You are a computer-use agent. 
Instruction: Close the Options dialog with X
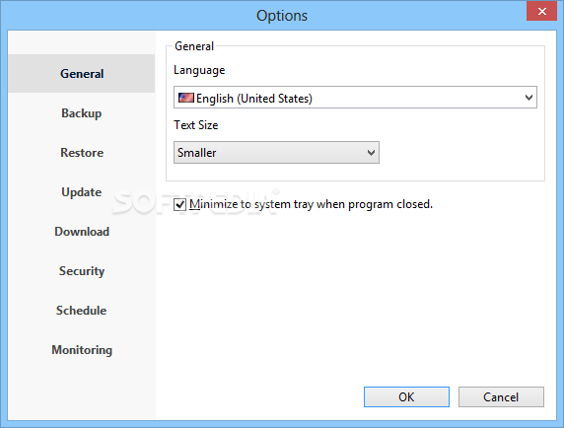pos(542,11)
